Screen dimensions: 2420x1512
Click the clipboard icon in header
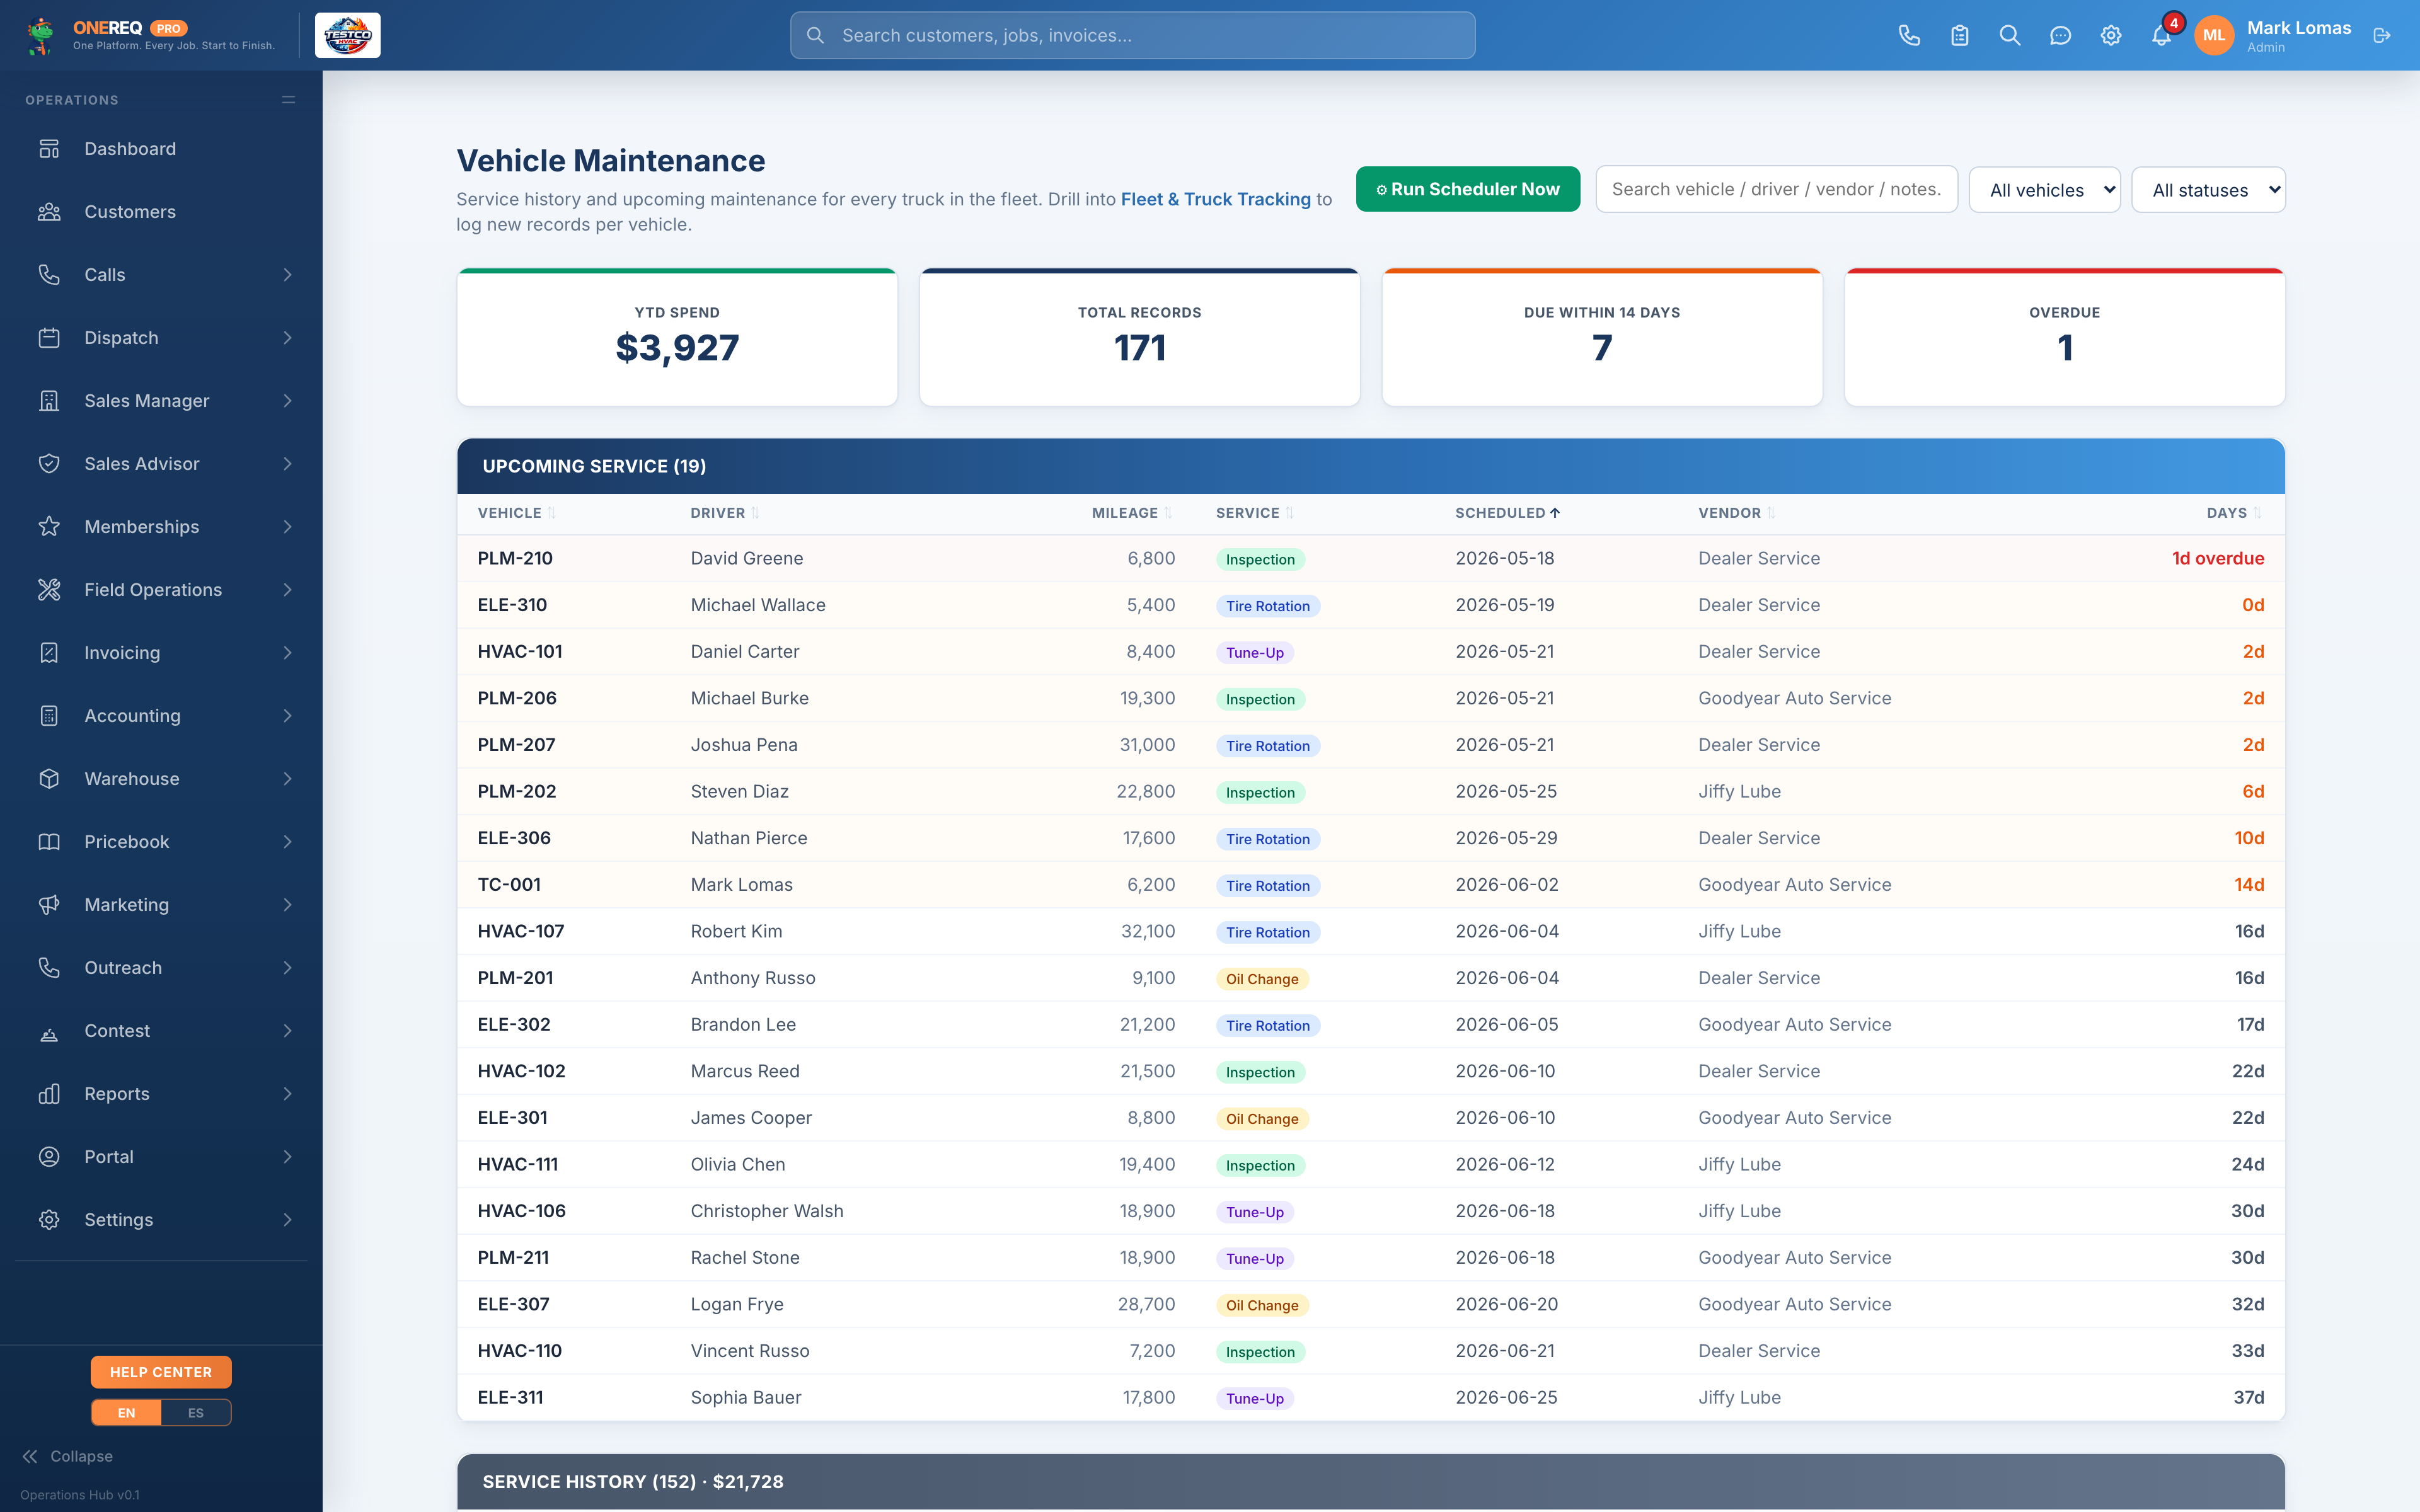pos(1959,36)
